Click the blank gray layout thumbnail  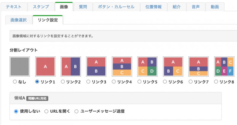20,67
